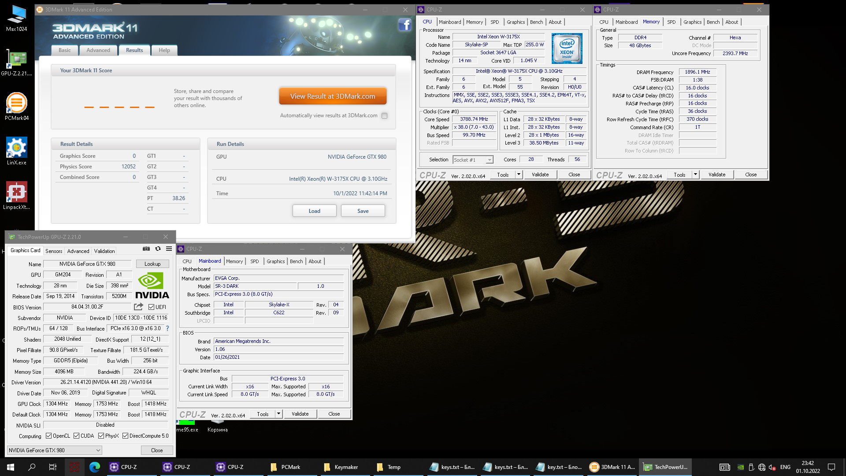Click the Save button in Run Details
This screenshot has width=846, height=476.
tap(363, 211)
